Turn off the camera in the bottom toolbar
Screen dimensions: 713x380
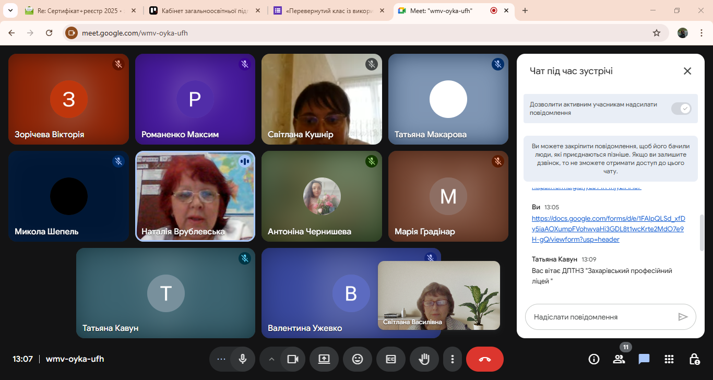(293, 359)
